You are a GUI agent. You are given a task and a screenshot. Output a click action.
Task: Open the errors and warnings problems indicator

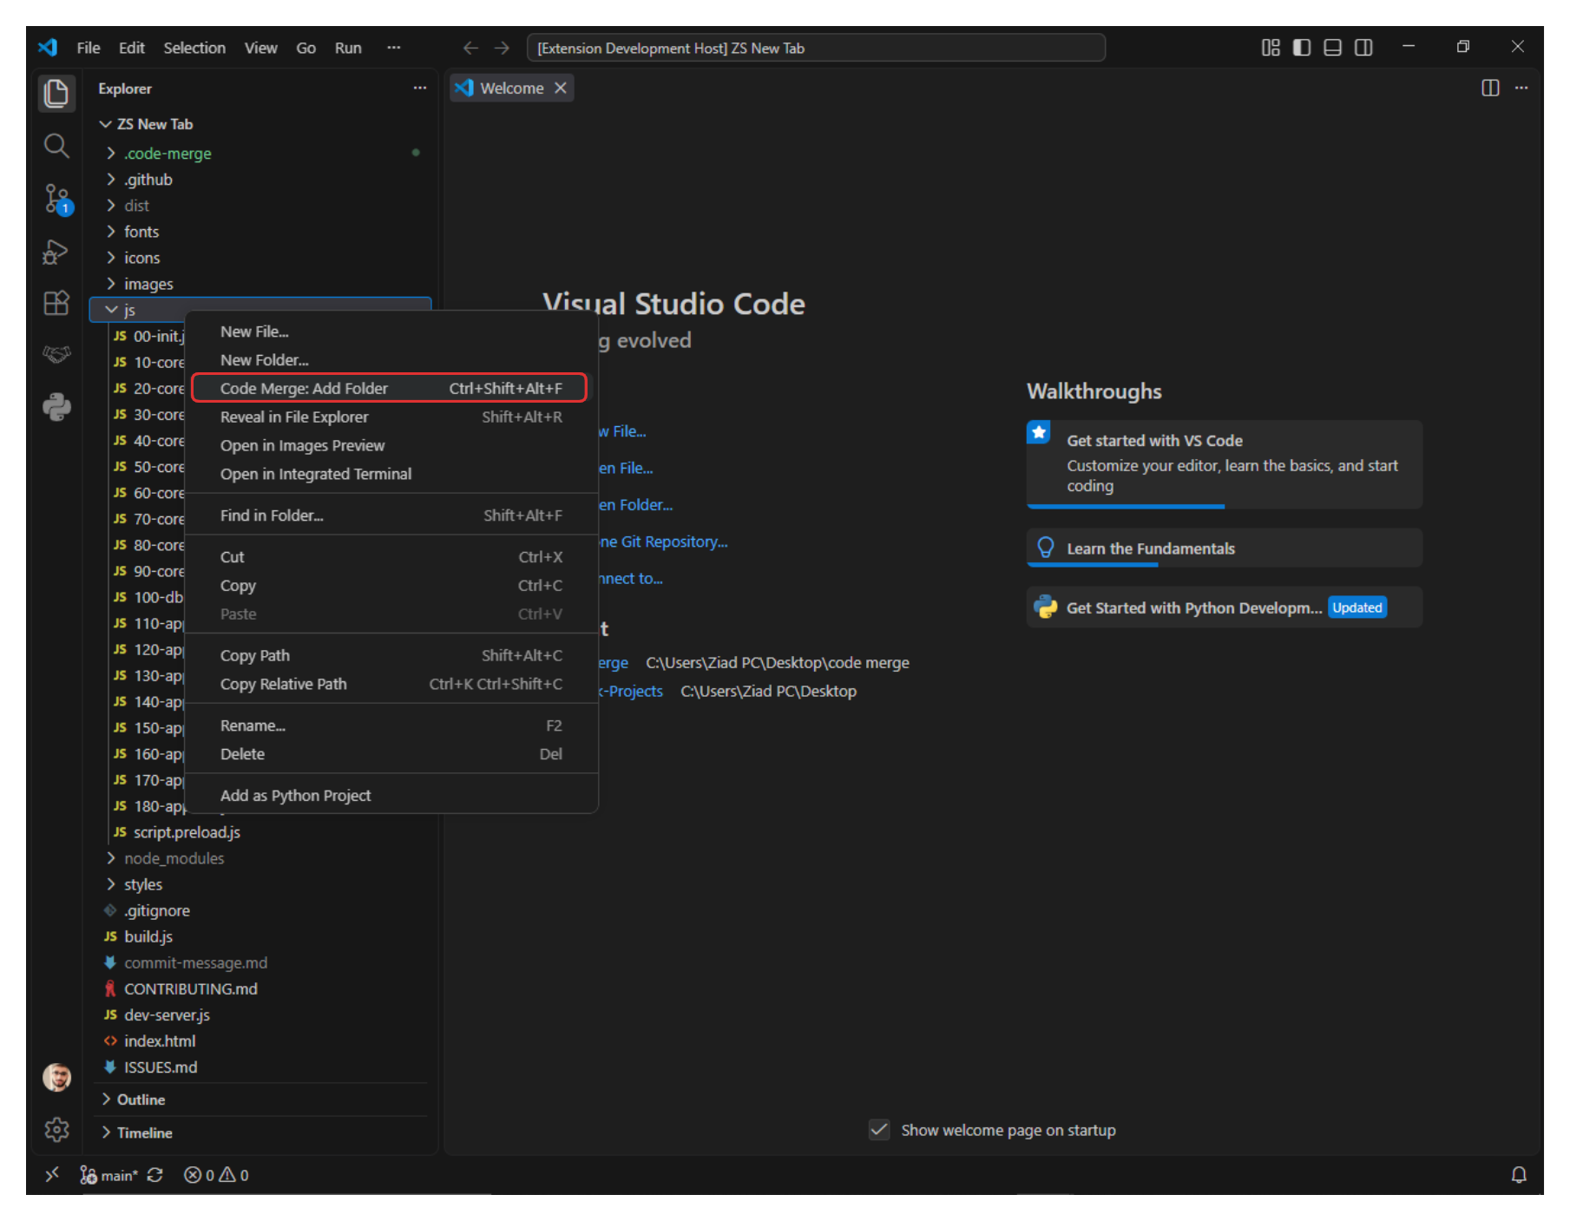point(216,1175)
